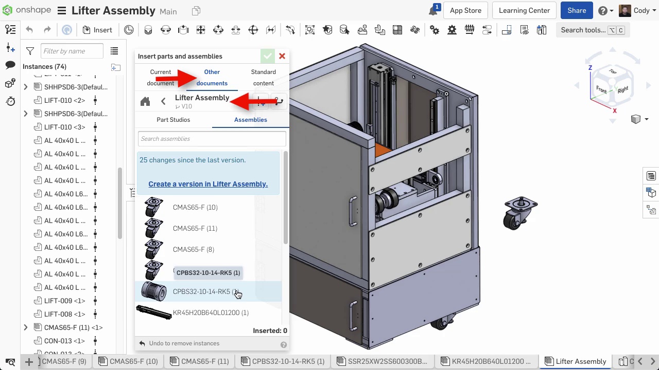Open the BOM table panel icon
Screen dimensions: 659x370
tap(651, 176)
